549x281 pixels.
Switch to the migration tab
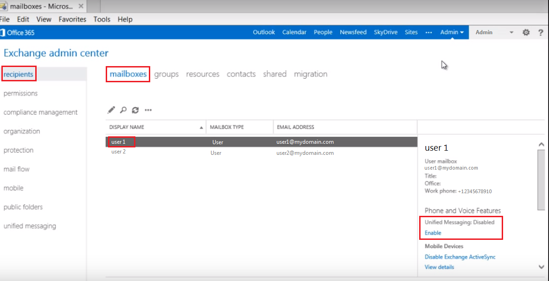tap(311, 74)
